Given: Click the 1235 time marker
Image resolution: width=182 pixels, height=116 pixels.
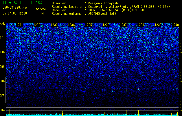Looking at the screenshot, I should click(x=89, y=25).
